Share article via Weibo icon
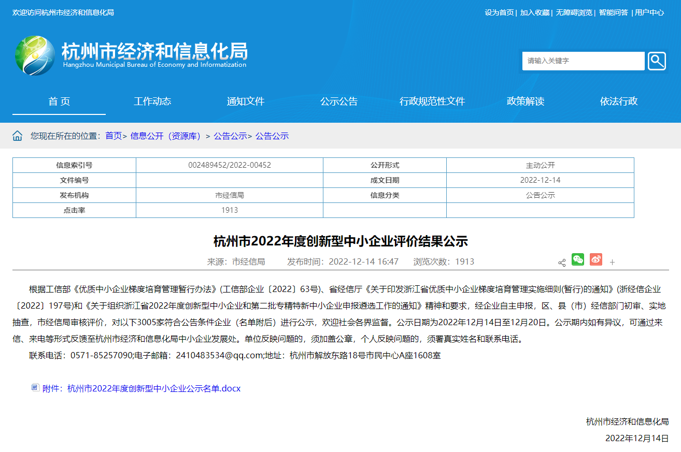Viewport: 681px width, 452px height. 596,260
